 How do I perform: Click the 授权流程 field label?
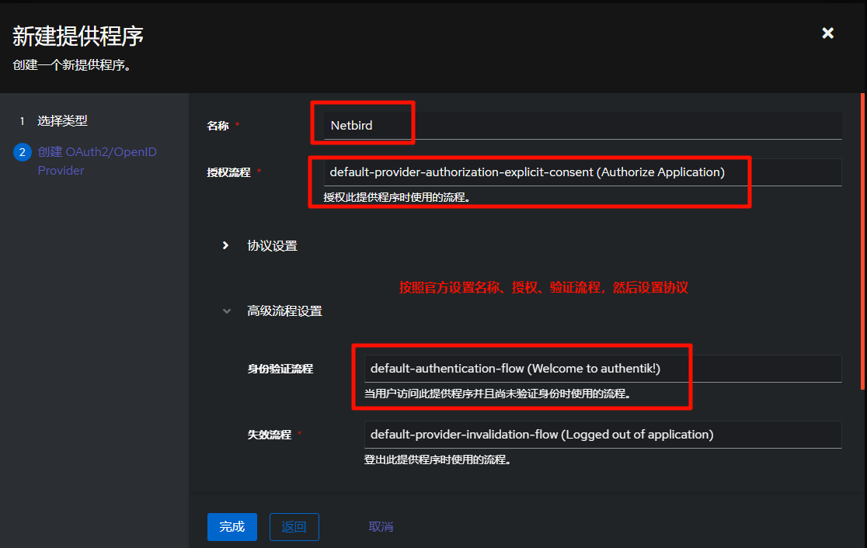(228, 172)
